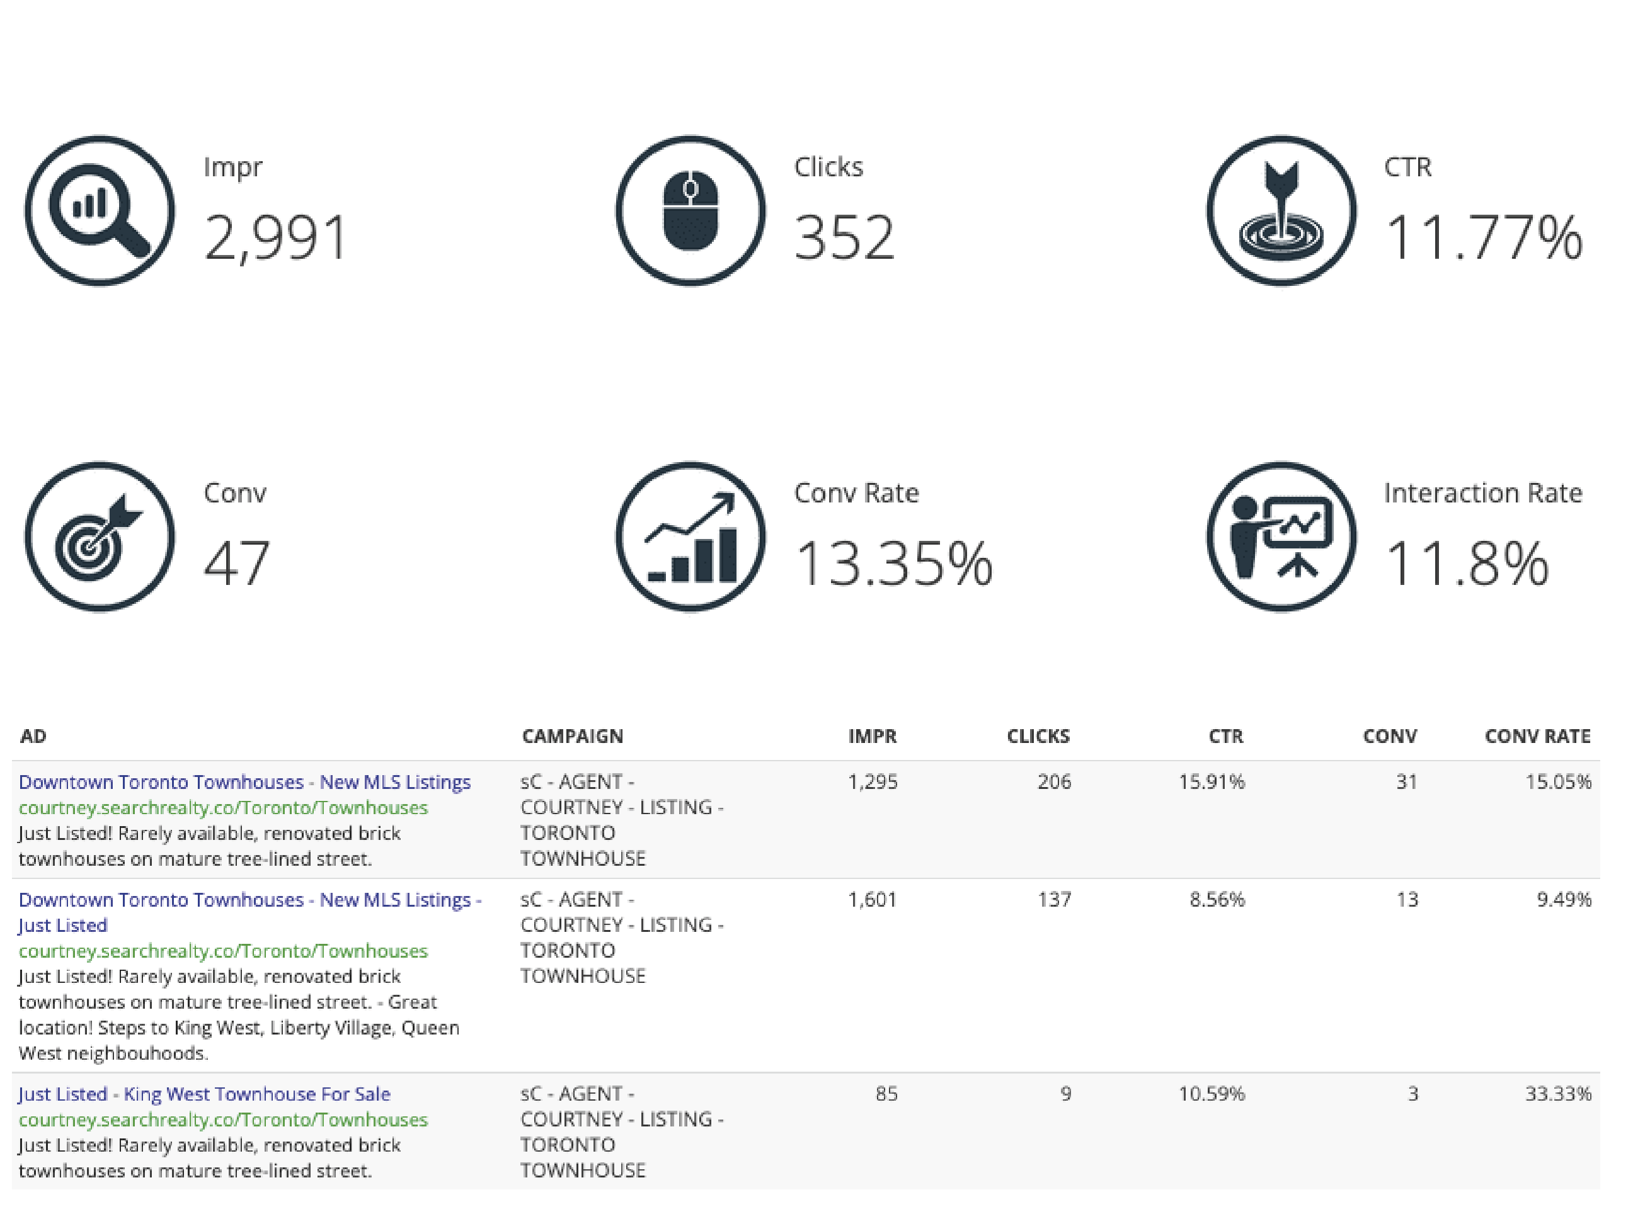Sort table by CLICKS column header

[1037, 735]
